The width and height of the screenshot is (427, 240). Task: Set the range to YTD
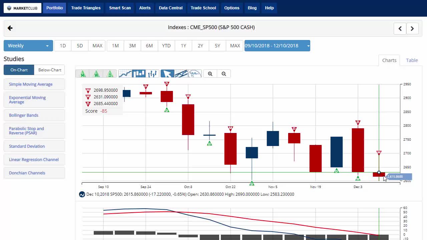(166, 46)
